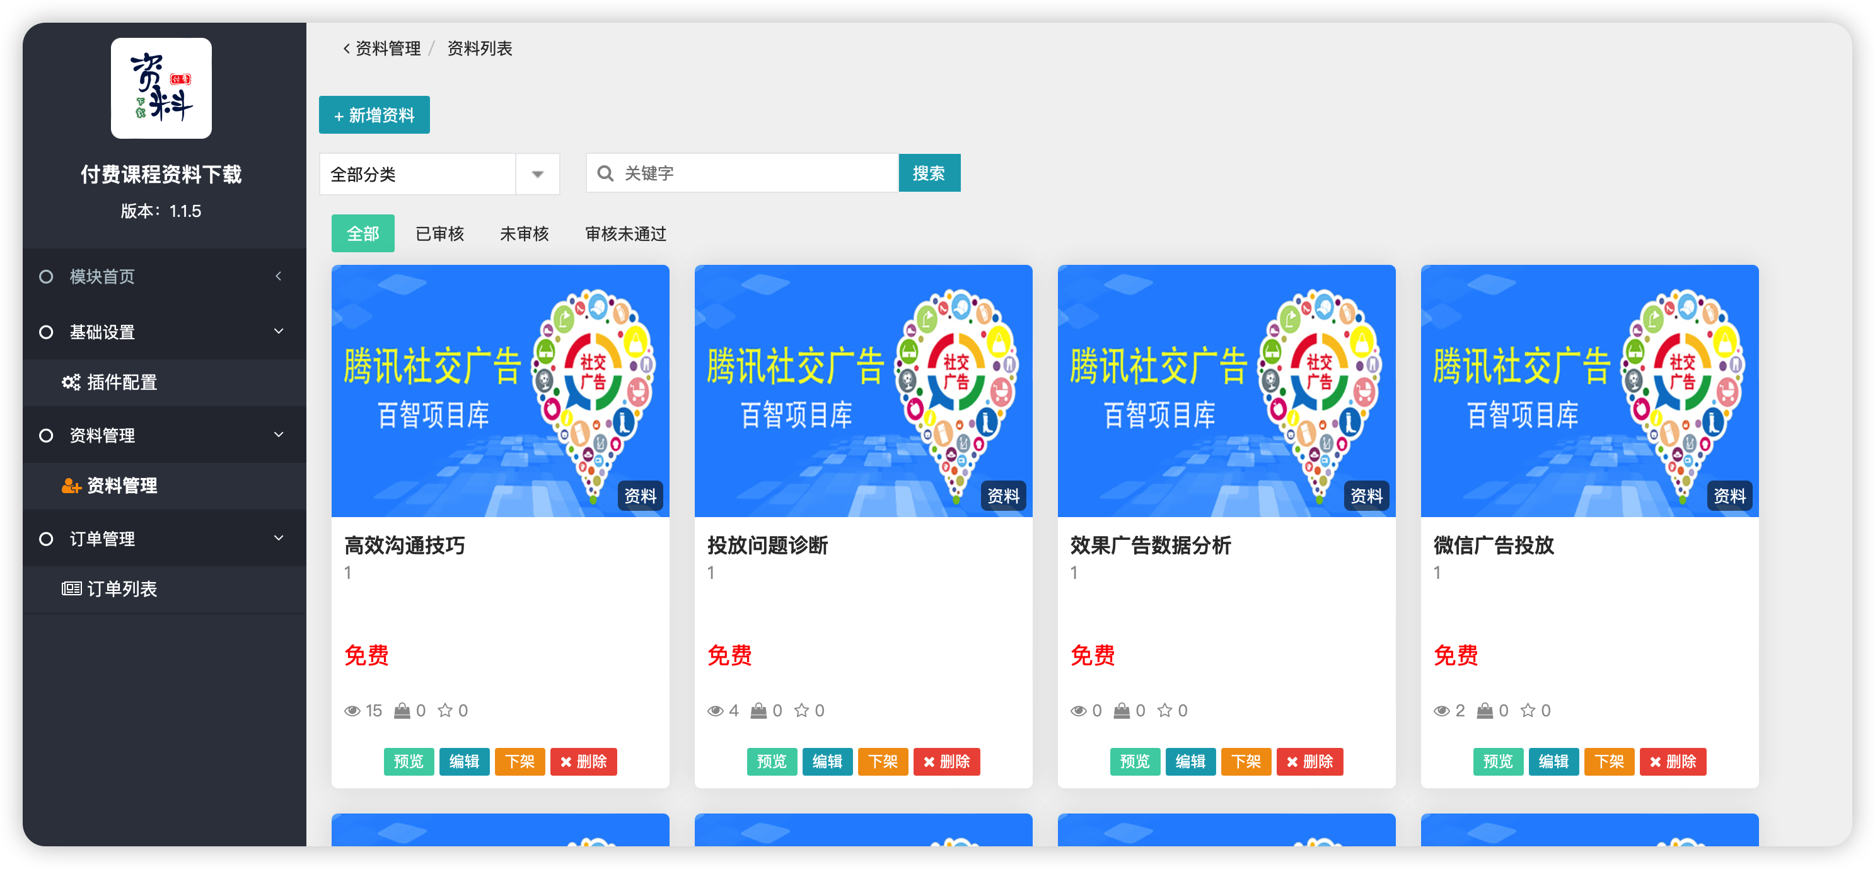Click the app logo in sidebar

click(161, 88)
